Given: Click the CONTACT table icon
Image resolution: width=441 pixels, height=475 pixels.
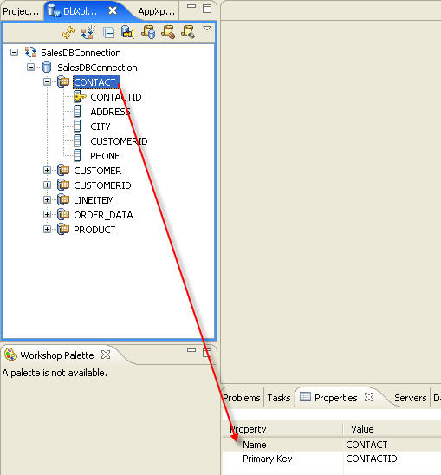Looking at the screenshot, I should (x=63, y=81).
